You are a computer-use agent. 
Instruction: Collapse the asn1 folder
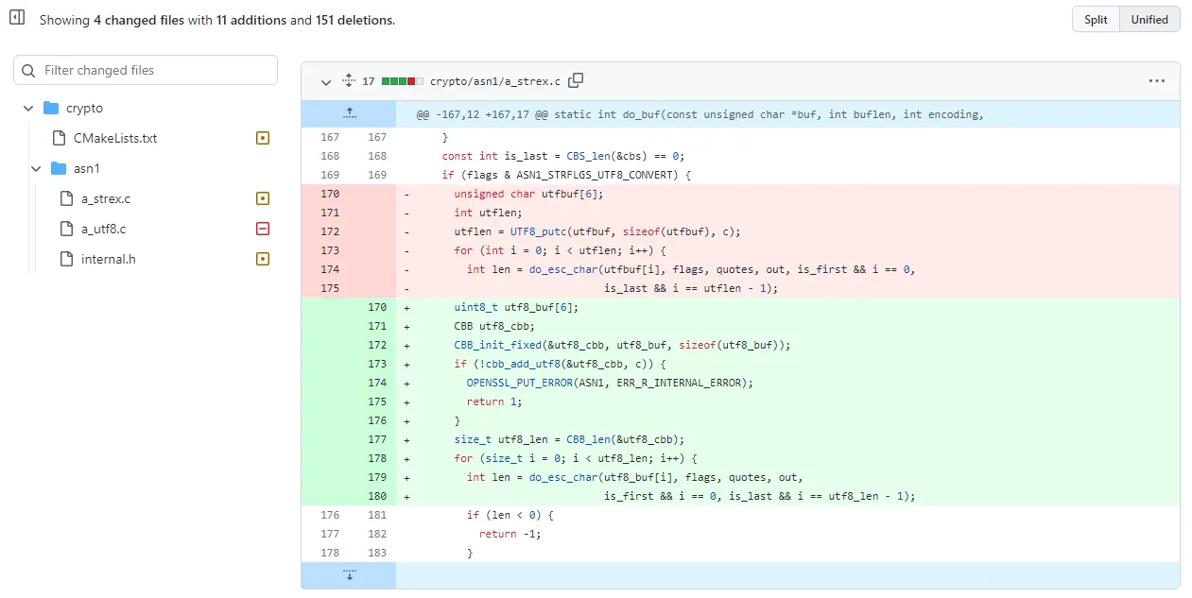(x=35, y=168)
